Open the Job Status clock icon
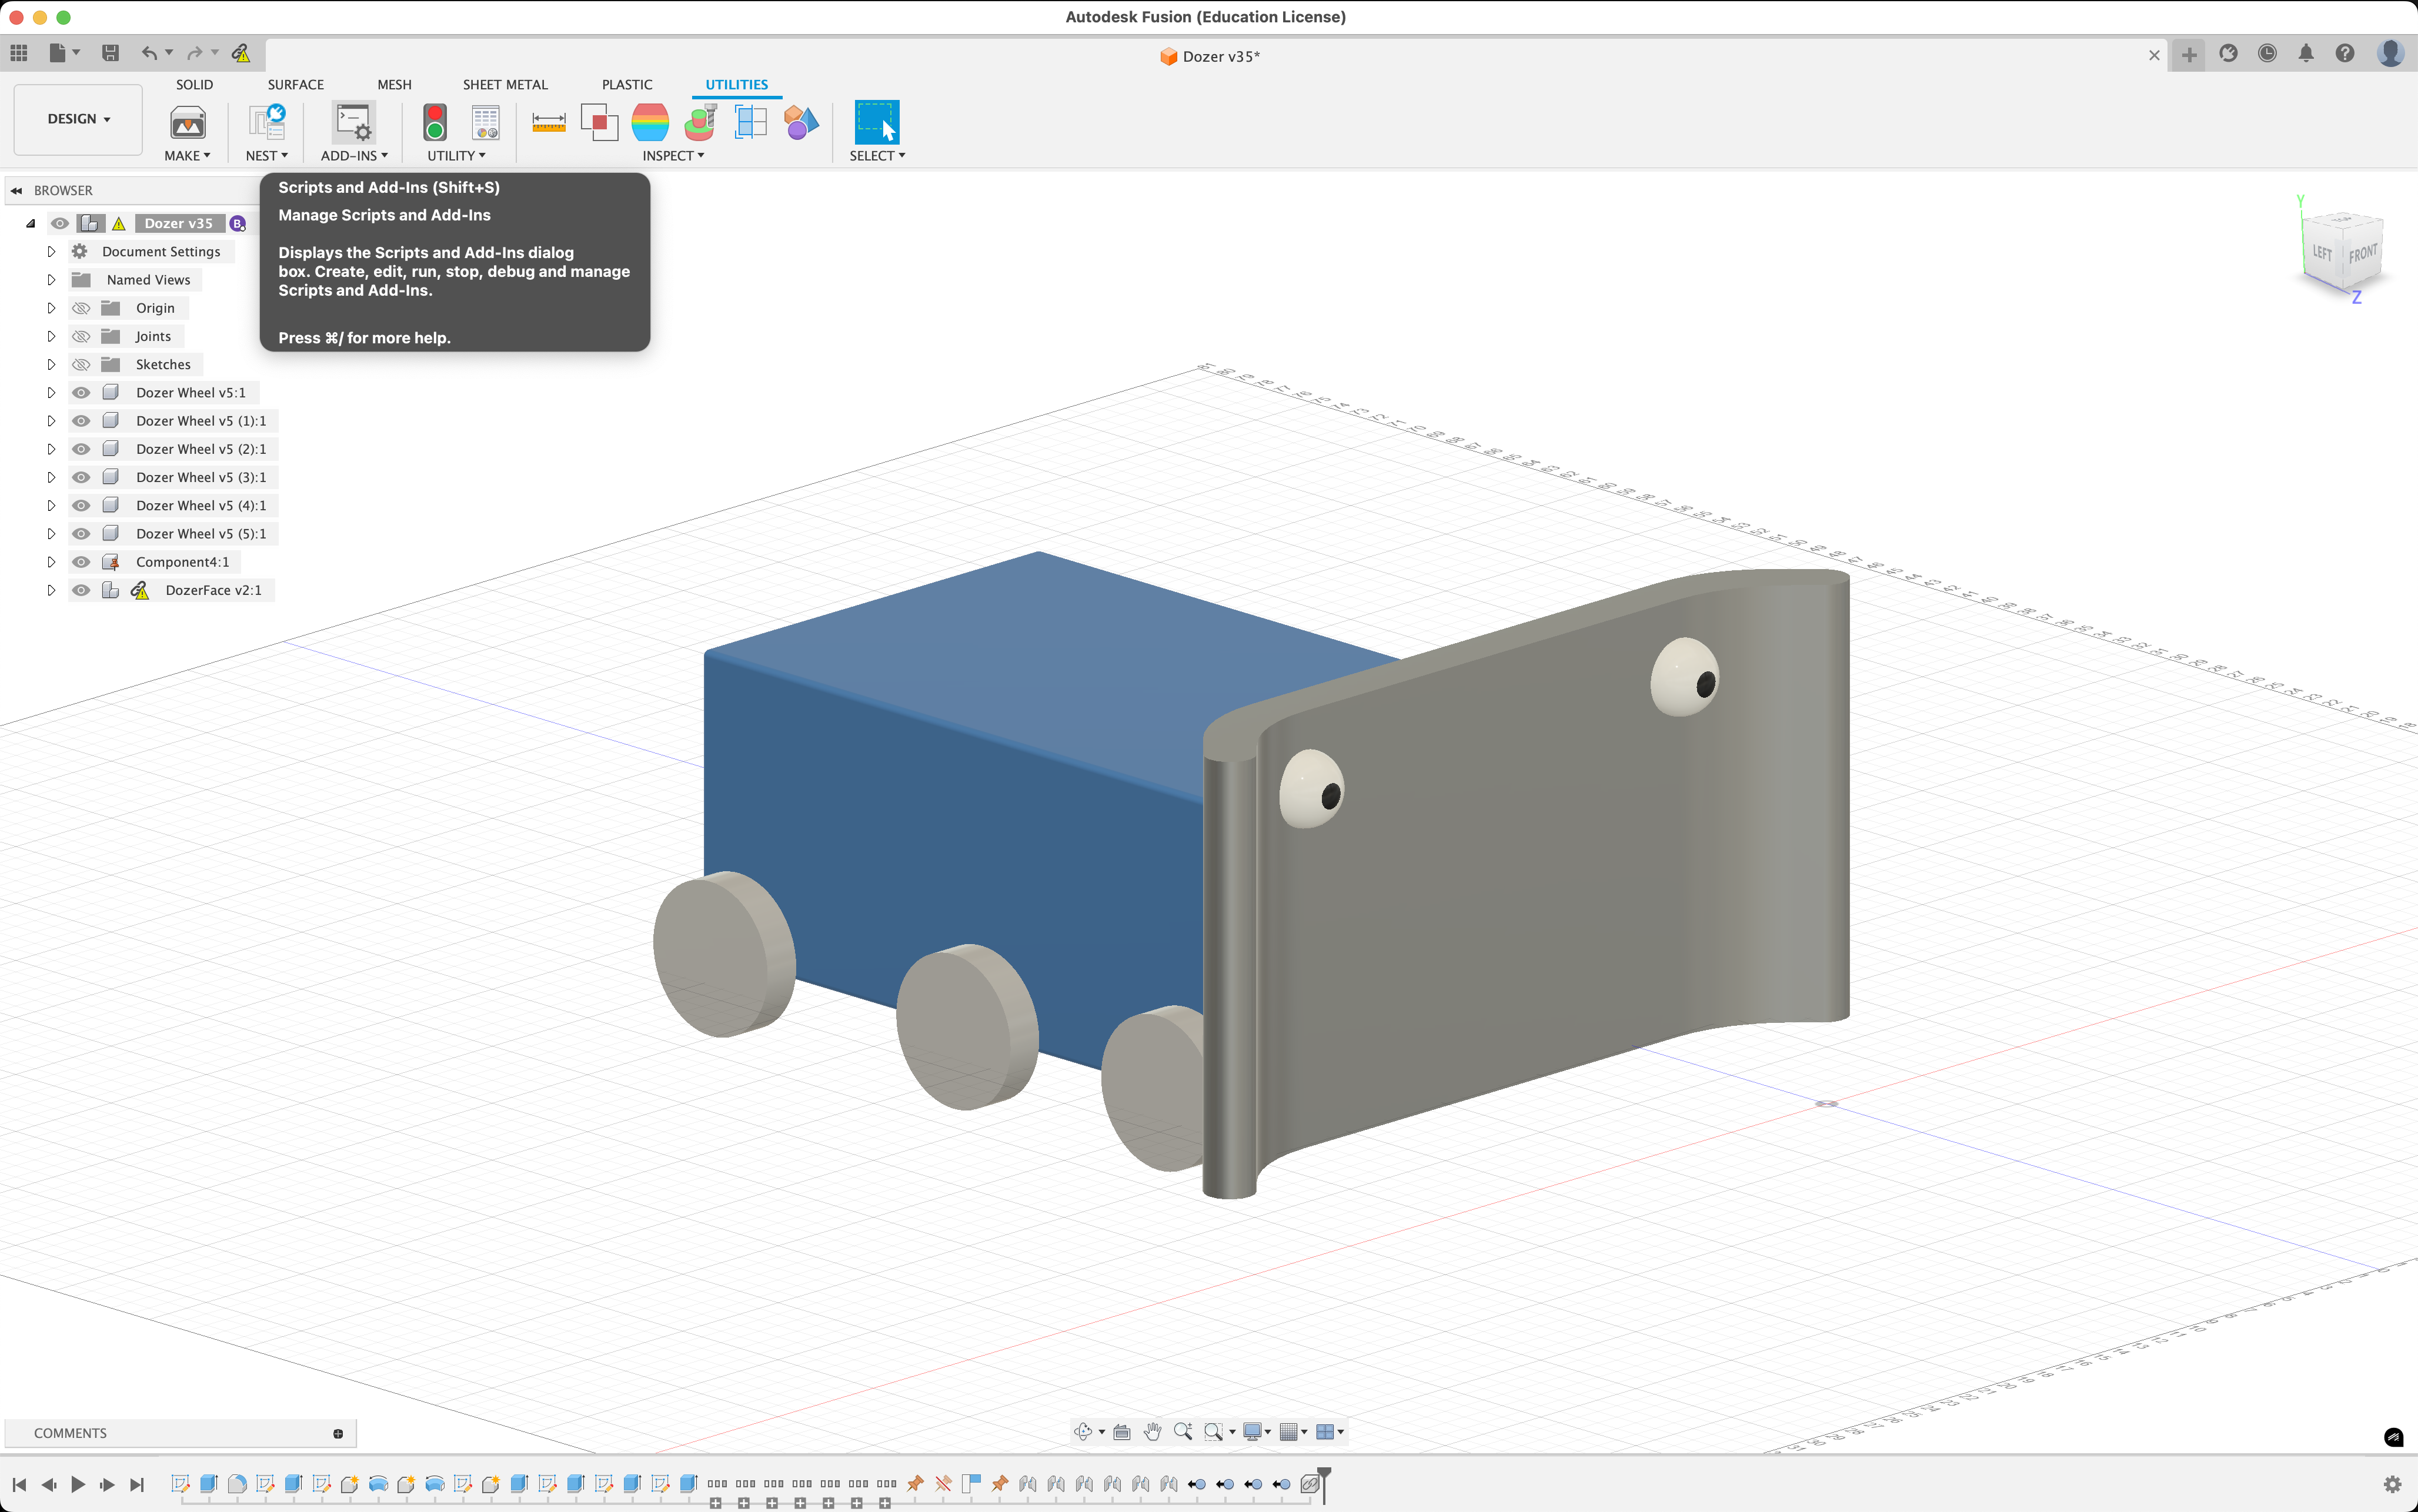The width and height of the screenshot is (2418, 1512). click(2267, 54)
